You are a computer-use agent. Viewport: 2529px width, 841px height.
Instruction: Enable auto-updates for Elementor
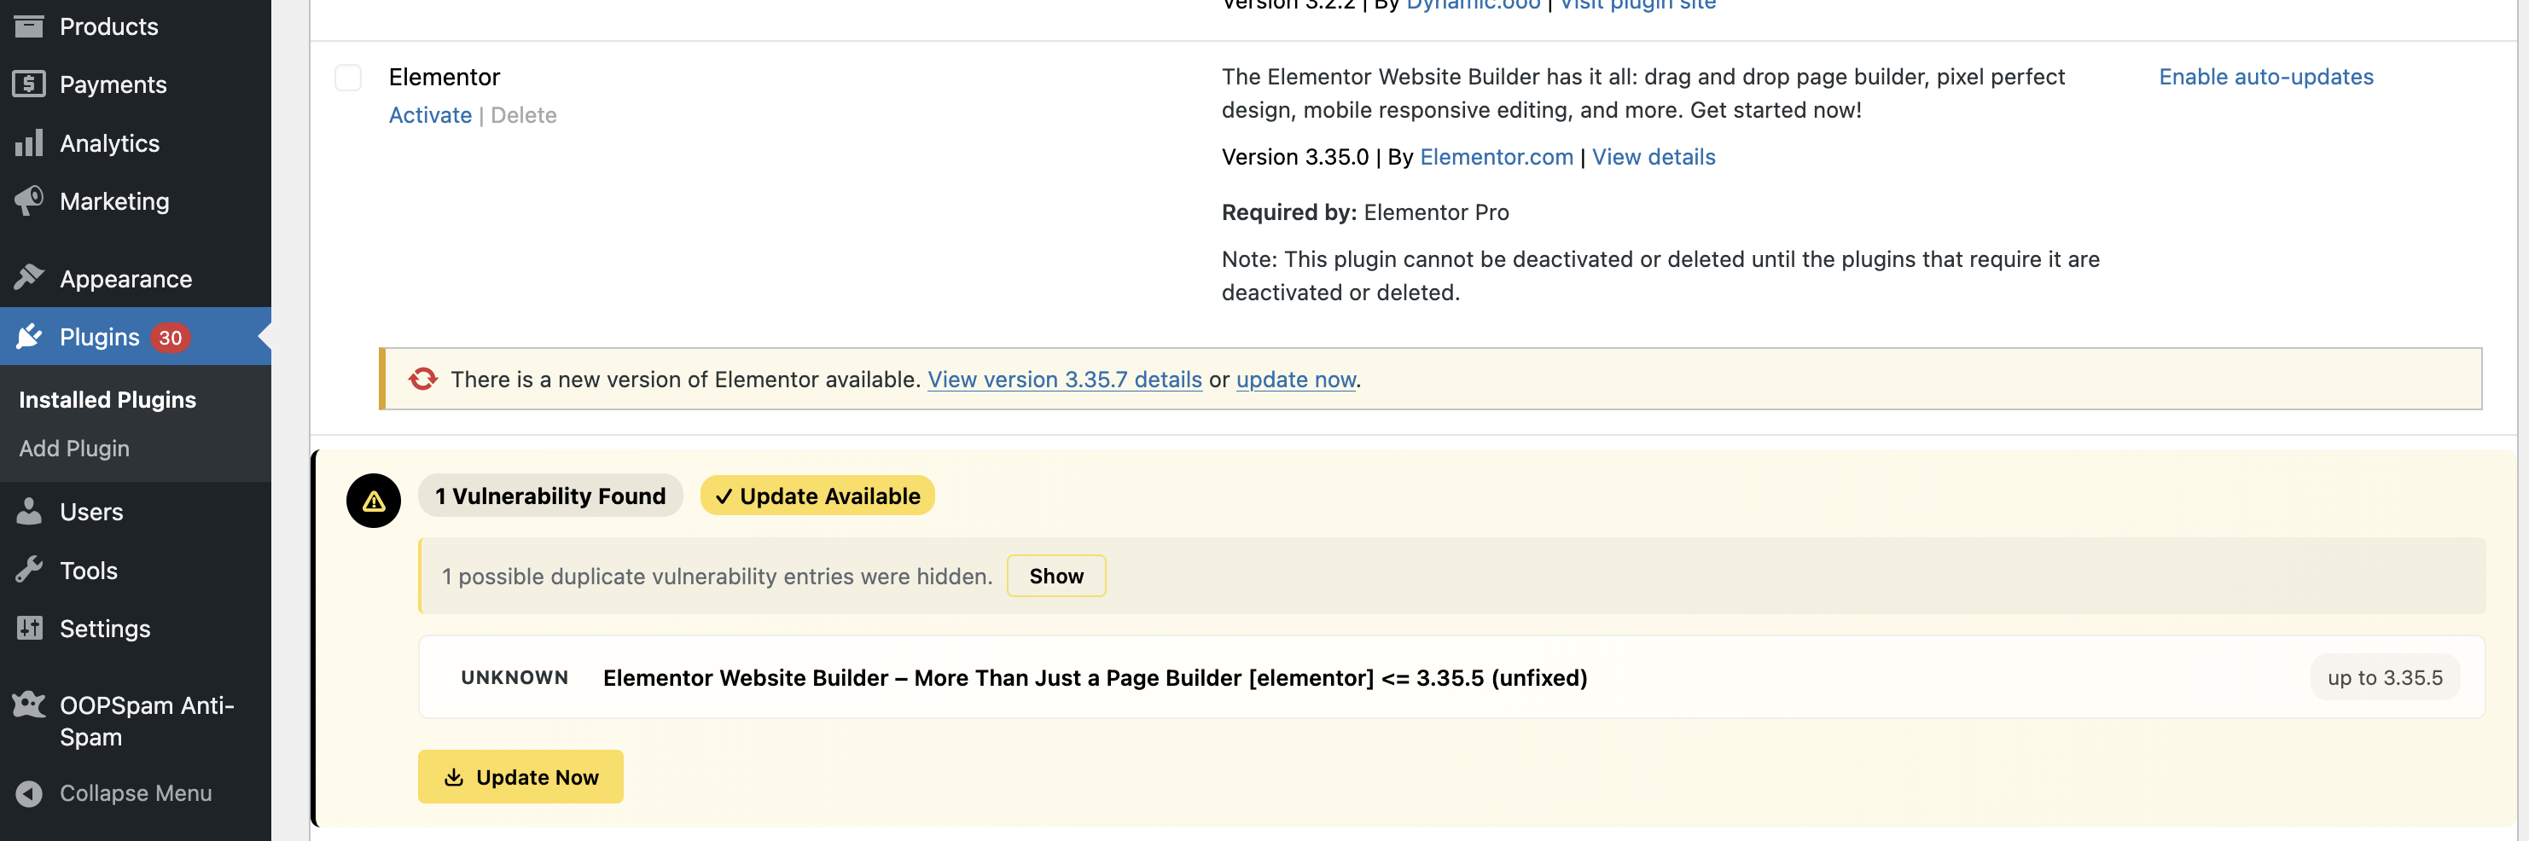coord(2264,77)
